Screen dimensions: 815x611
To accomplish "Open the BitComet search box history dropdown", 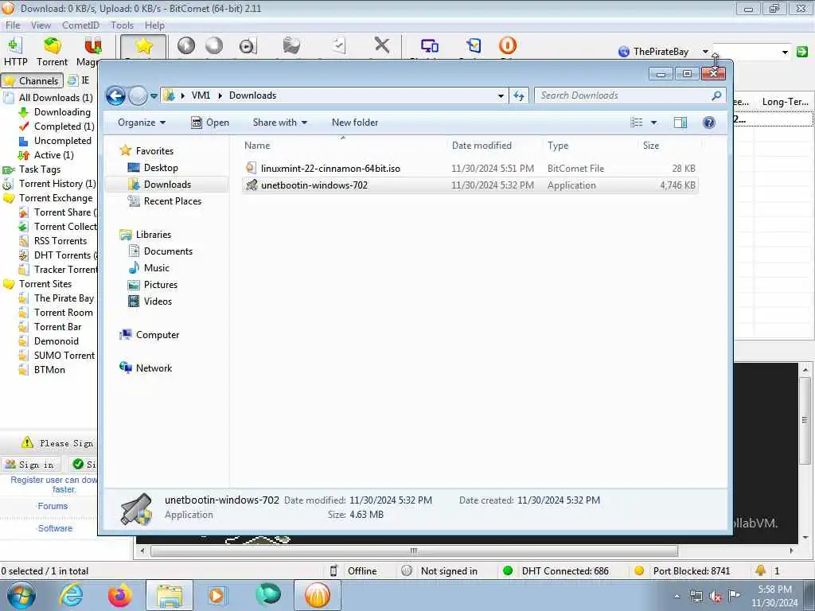I will [785, 52].
